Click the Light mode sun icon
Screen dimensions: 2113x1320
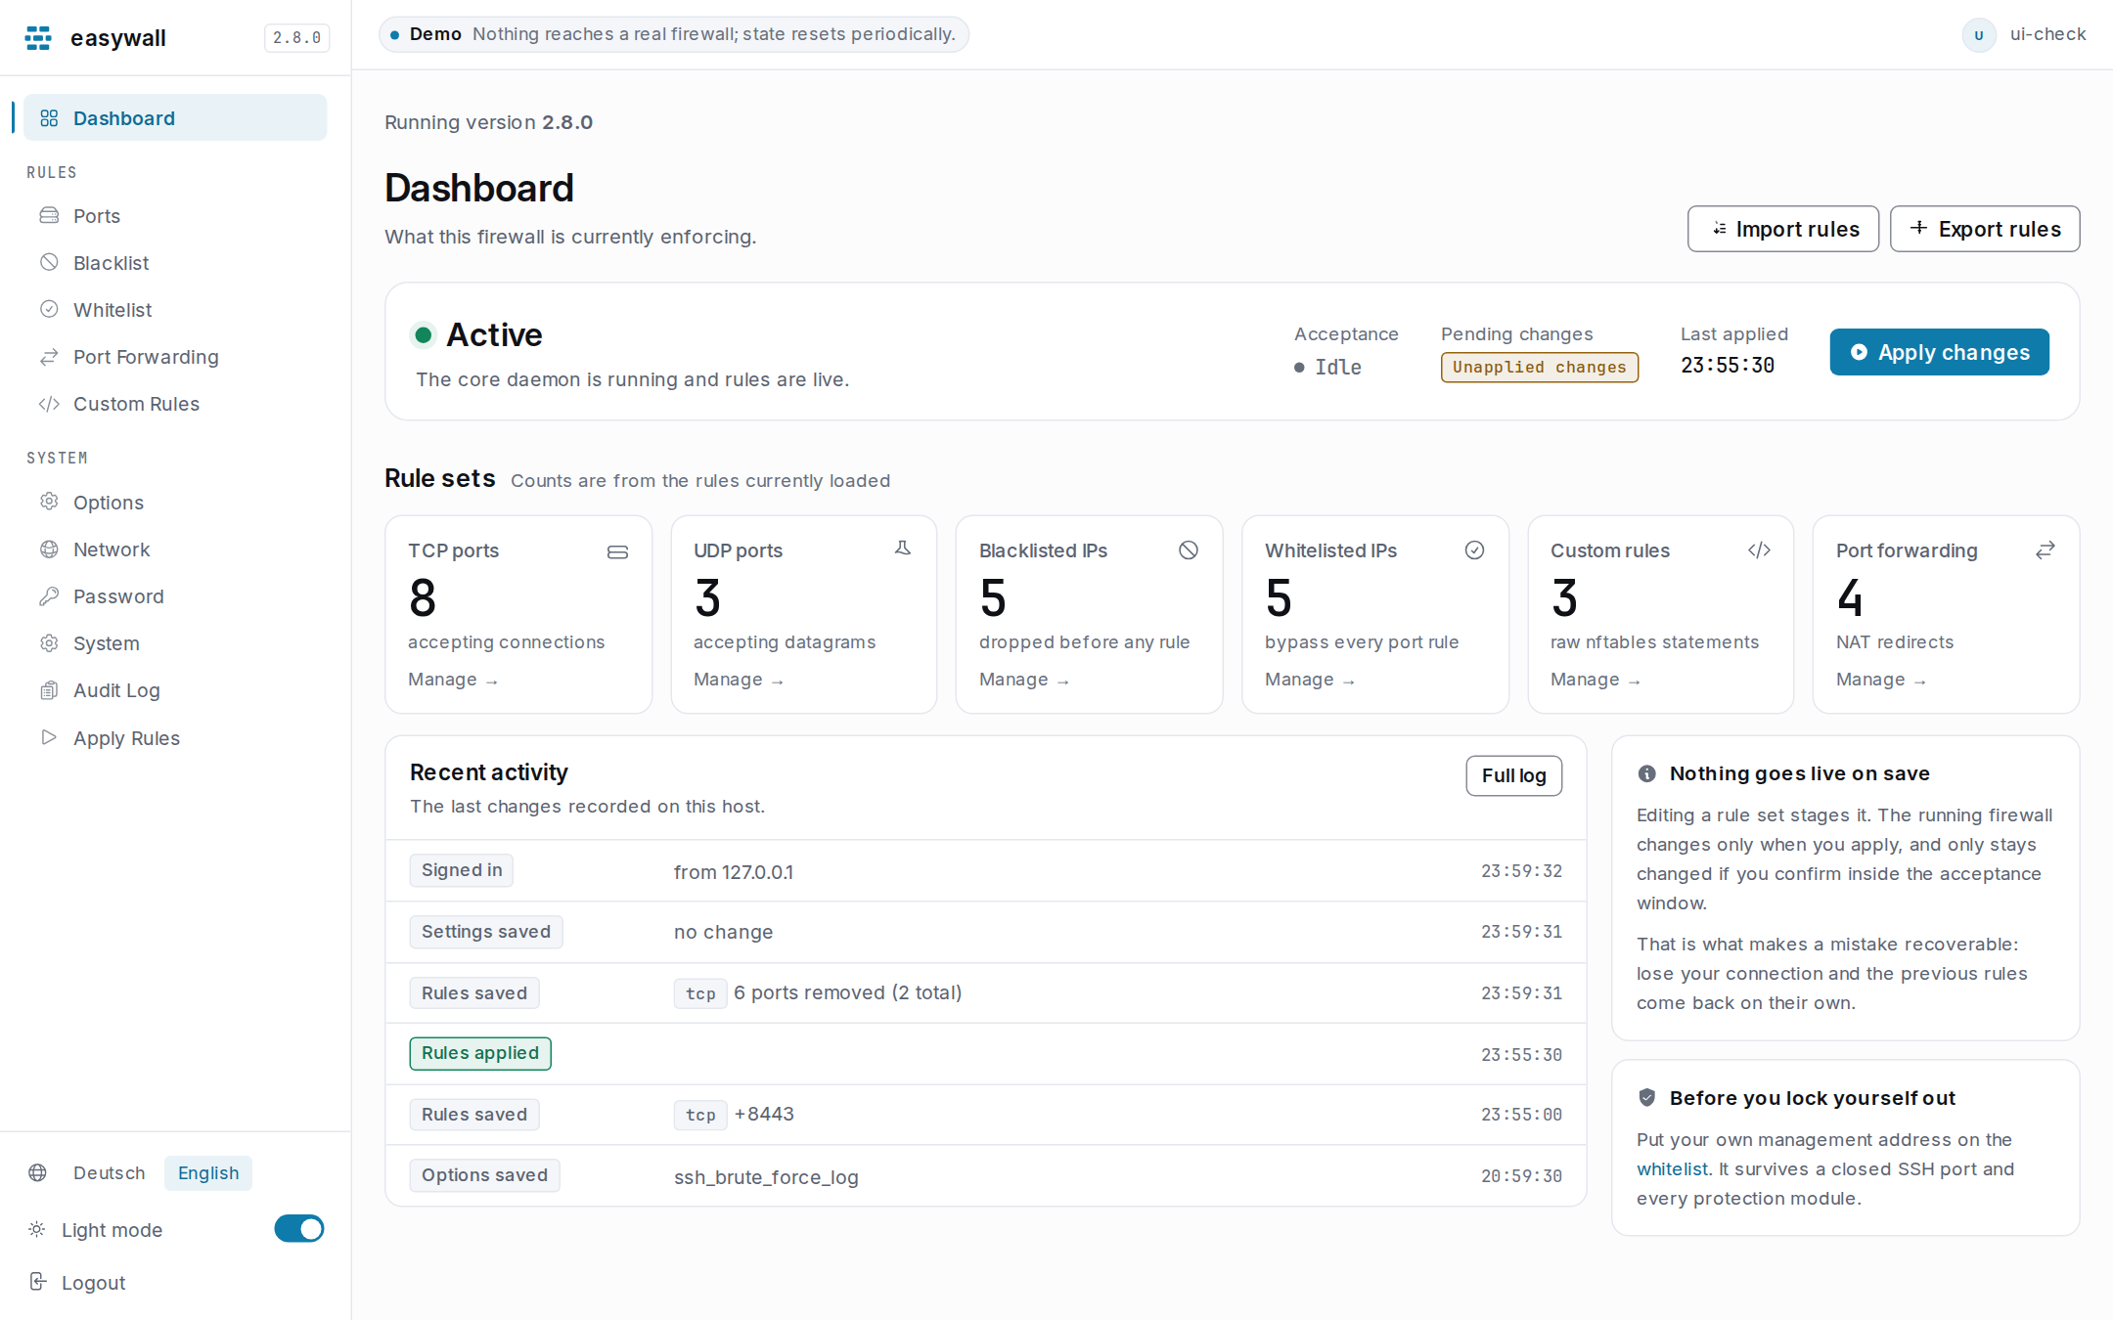click(x=37, y=1229)
